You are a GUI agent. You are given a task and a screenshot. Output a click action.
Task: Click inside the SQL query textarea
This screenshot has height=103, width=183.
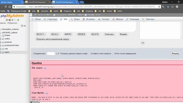(86, 26)
